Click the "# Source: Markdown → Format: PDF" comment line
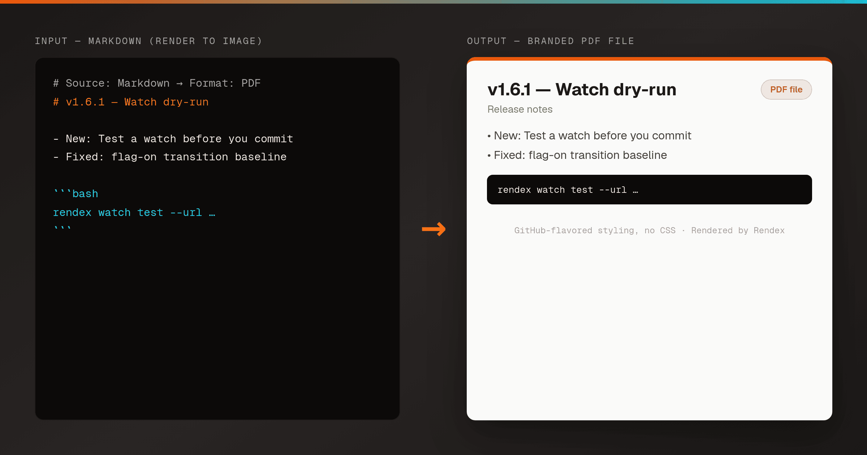Viewport: 867px width, 455px height. click(x=157, y=83)
